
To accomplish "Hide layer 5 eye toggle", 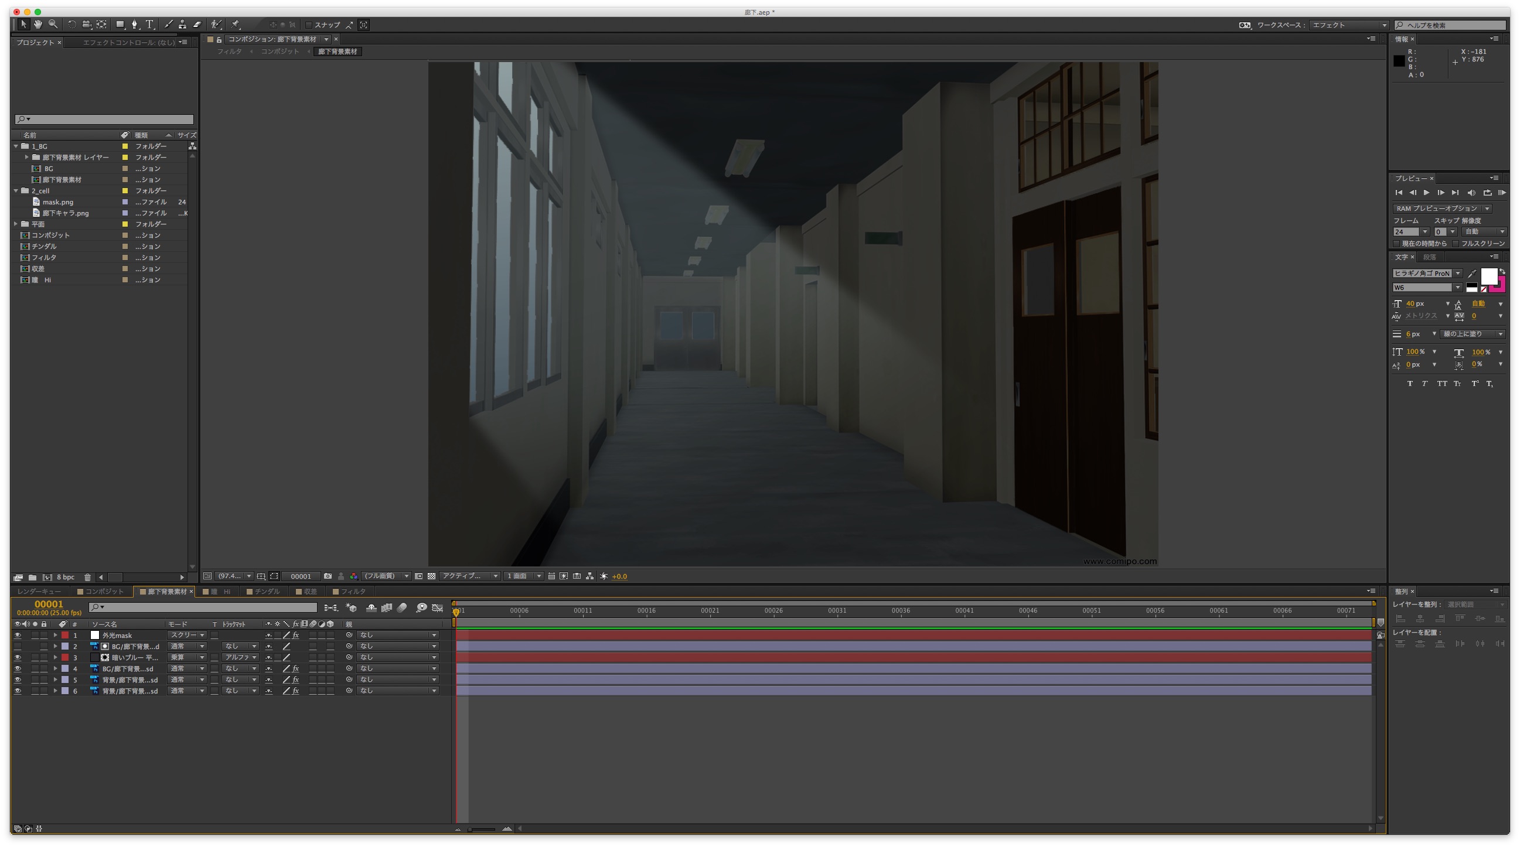I will coord(18,680).
